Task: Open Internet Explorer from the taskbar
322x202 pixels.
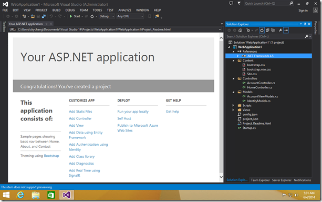Action: click(x=20, y=195)
